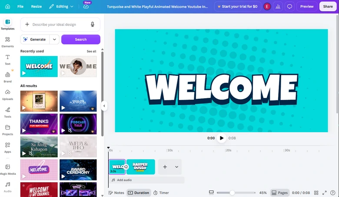This screenshot has height=197, width=339.
Task: Open Notes in the bottom bar
Action: pyautogui.click(x=116, y=193)
